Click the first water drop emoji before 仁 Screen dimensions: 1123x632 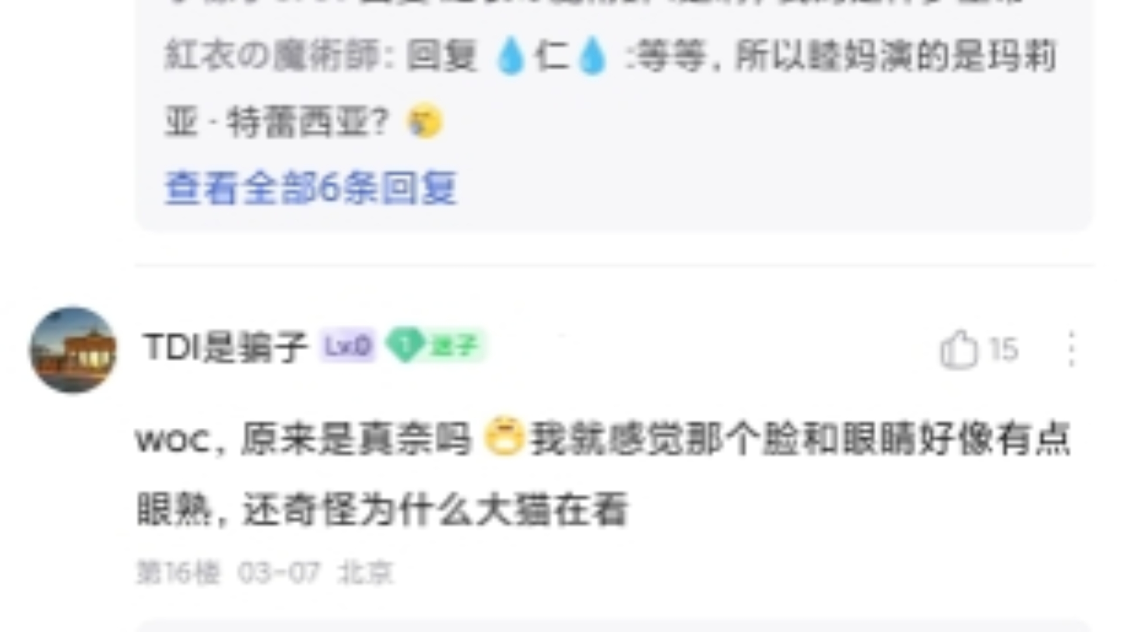[x=511, y=57]
